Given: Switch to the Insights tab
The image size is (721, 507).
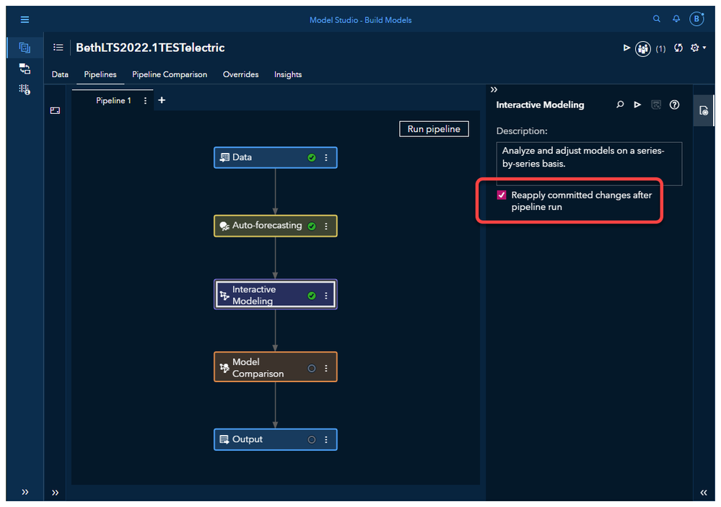Looking at the screenshot, I should 288,74.
